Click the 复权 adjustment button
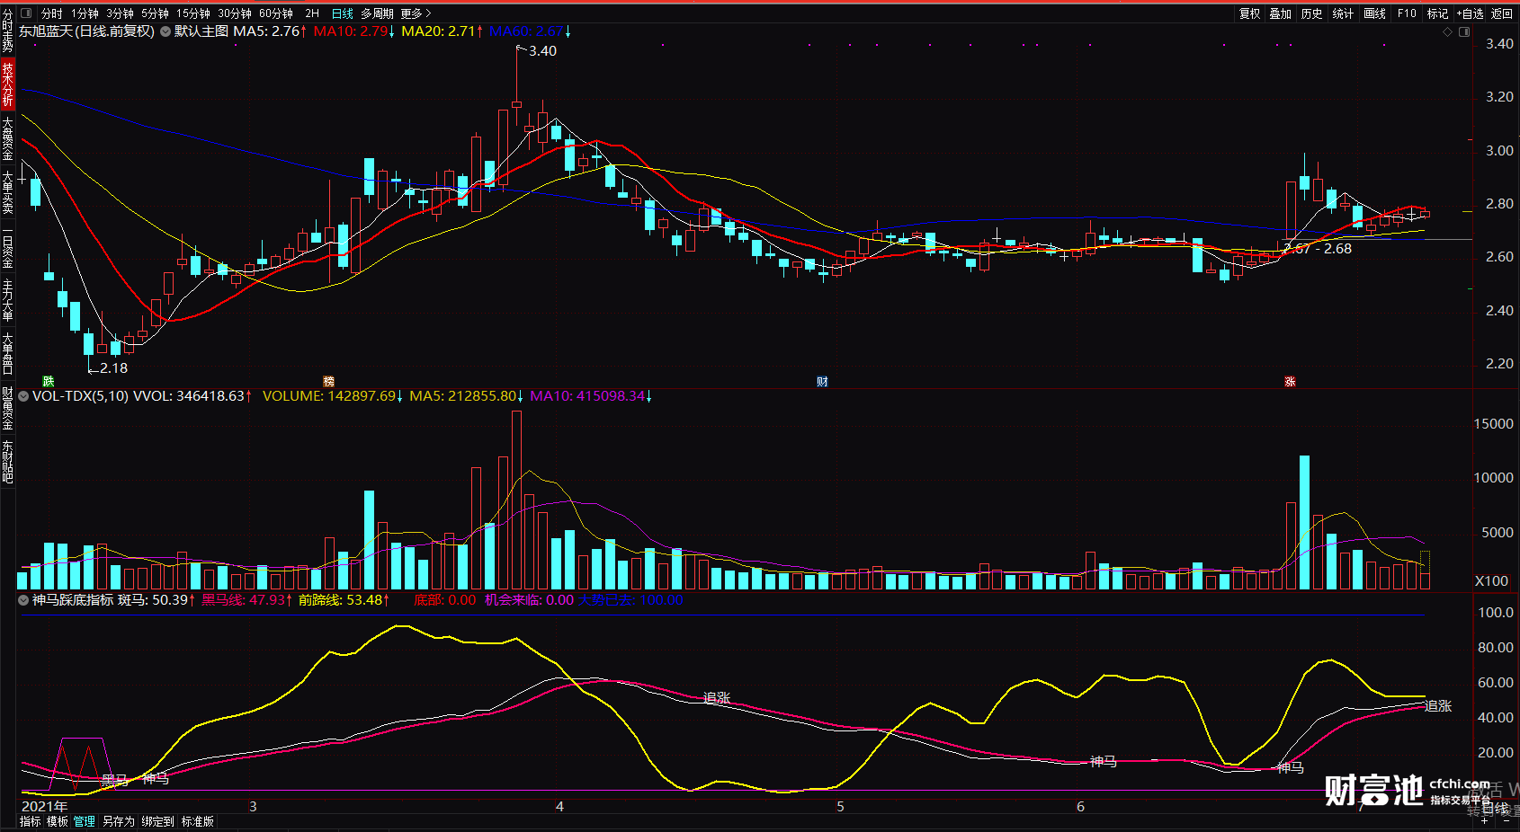1520x832 pixels. tap(1249, 13)
